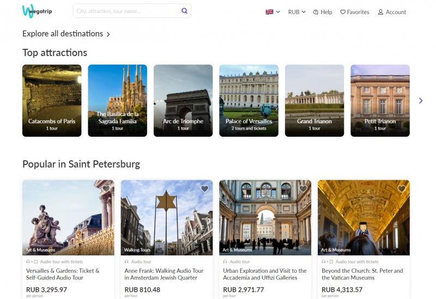Select the Sagrada Familia attraction card
This screenshot has height=299, width=436.
[x=117, y=100]
